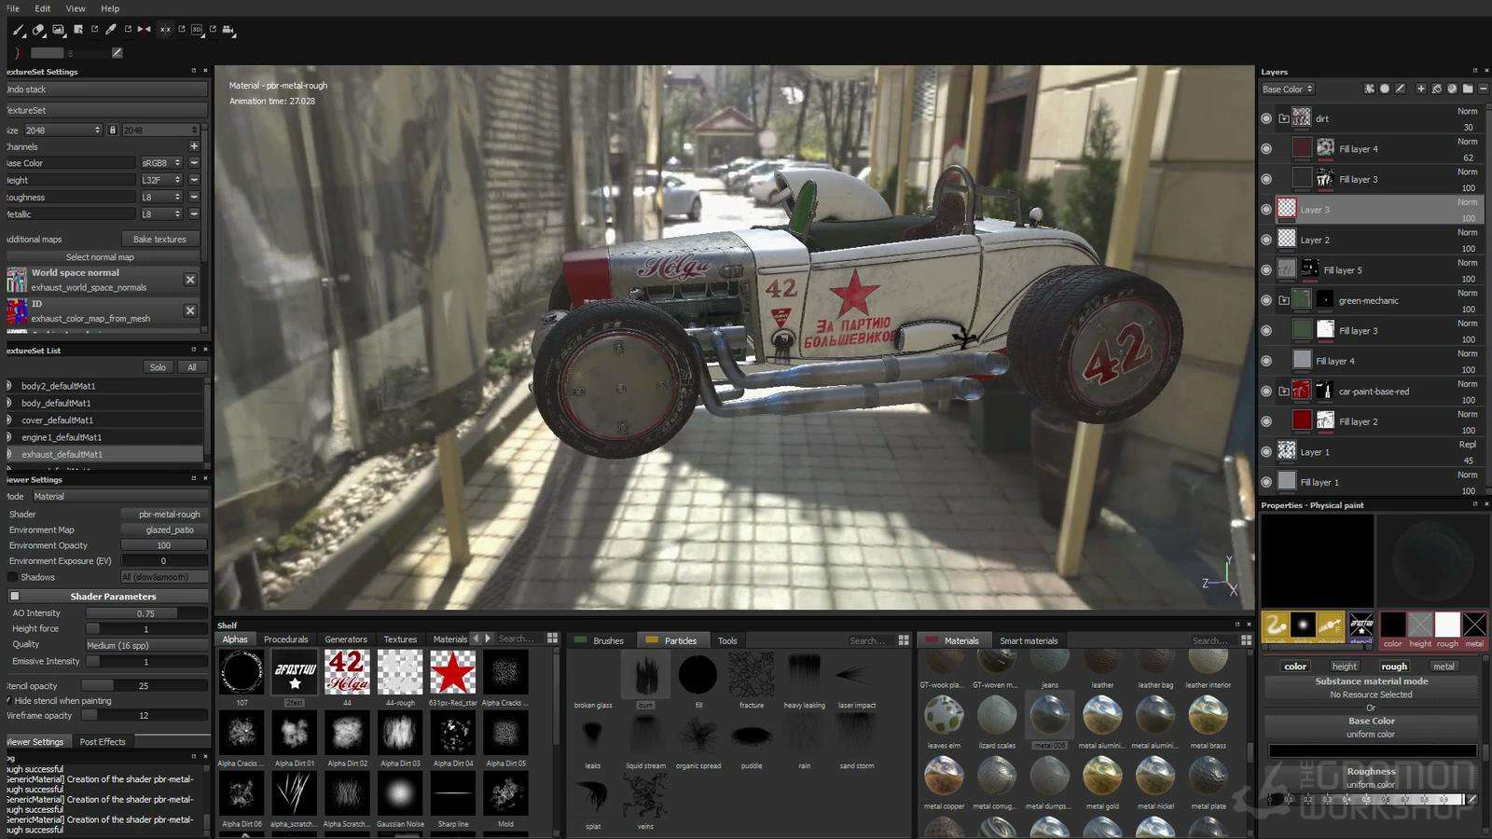Open the Shader pbr-metal-rough dropdown
The width and height of the screenshot is (1492, 839).
(x=164, y=514)
